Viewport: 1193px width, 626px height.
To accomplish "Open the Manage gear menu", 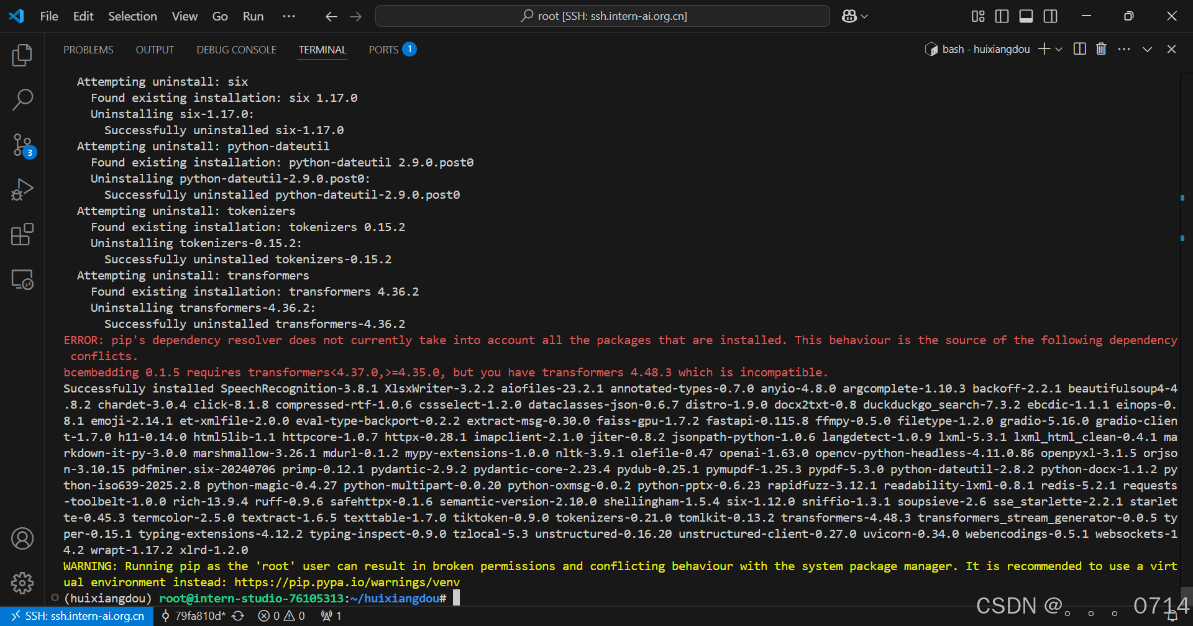I will pos(22,583).
